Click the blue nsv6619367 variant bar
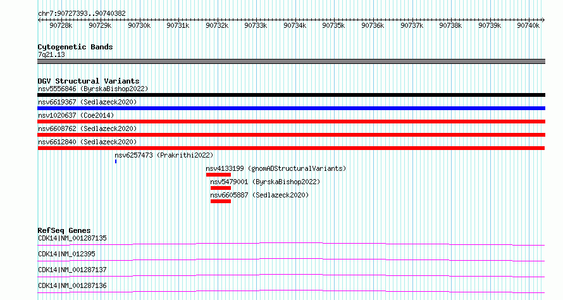563x300 pixels. 291,108
